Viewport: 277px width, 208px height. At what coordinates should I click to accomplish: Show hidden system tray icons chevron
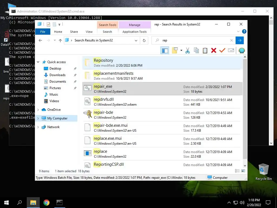click(x=229, y=203)
